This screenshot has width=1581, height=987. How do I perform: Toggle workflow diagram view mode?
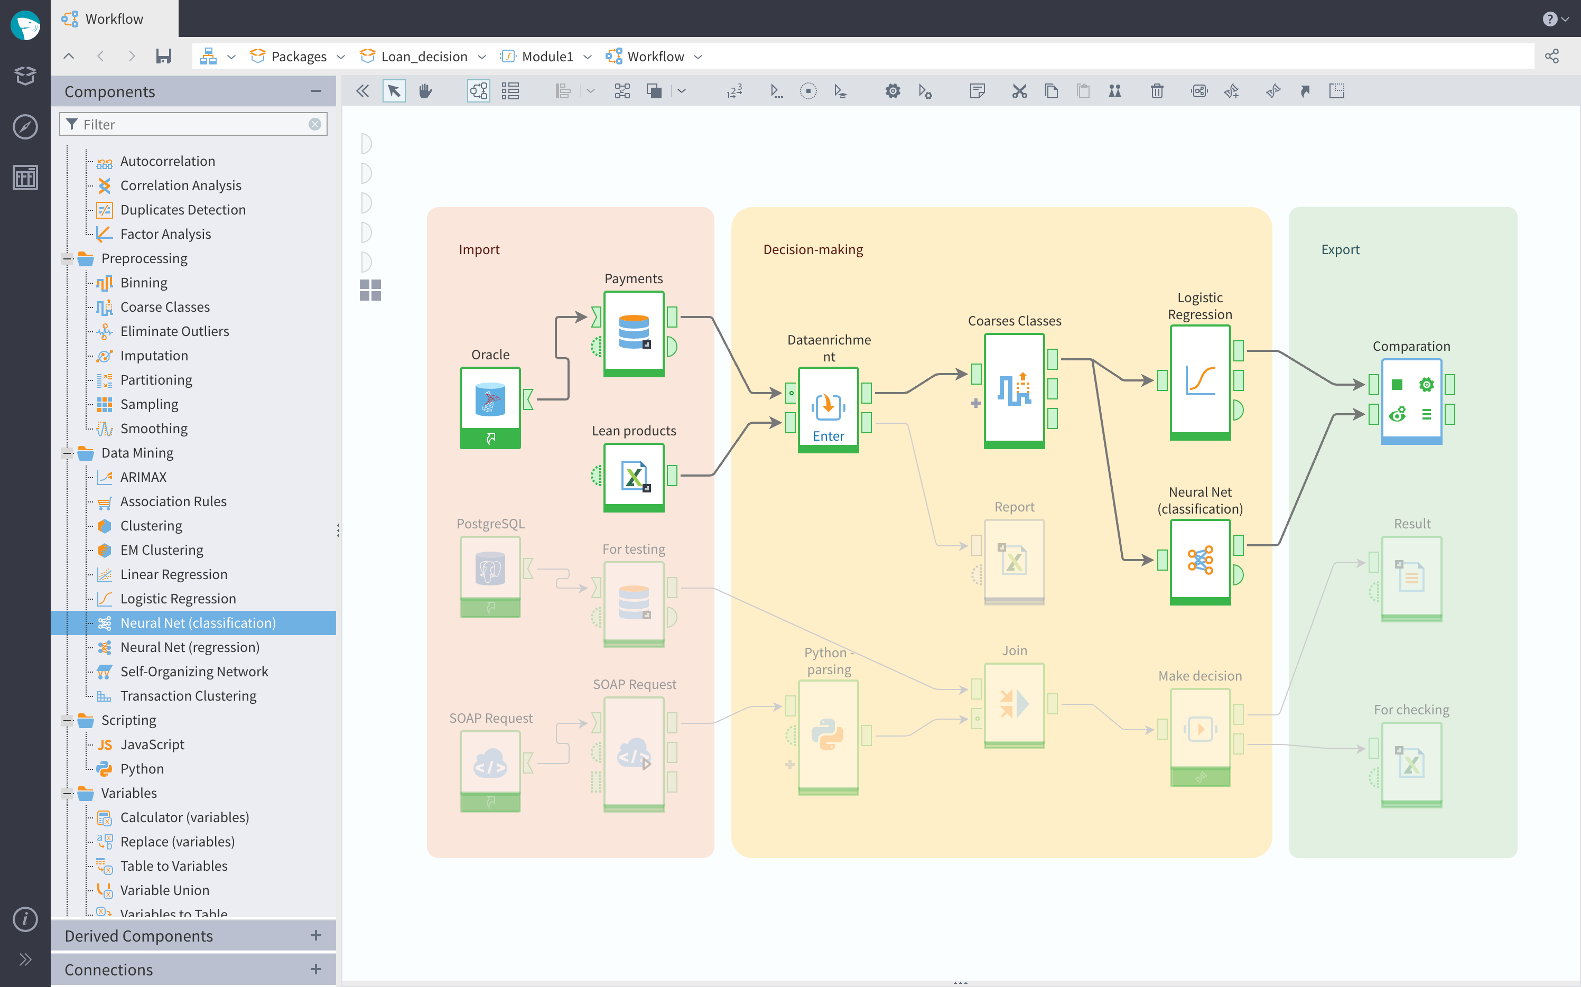coord(479,91)
